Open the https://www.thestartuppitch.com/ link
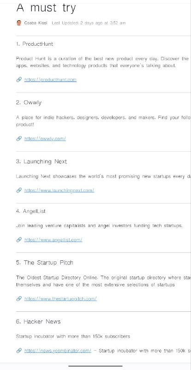 [60, 299]
